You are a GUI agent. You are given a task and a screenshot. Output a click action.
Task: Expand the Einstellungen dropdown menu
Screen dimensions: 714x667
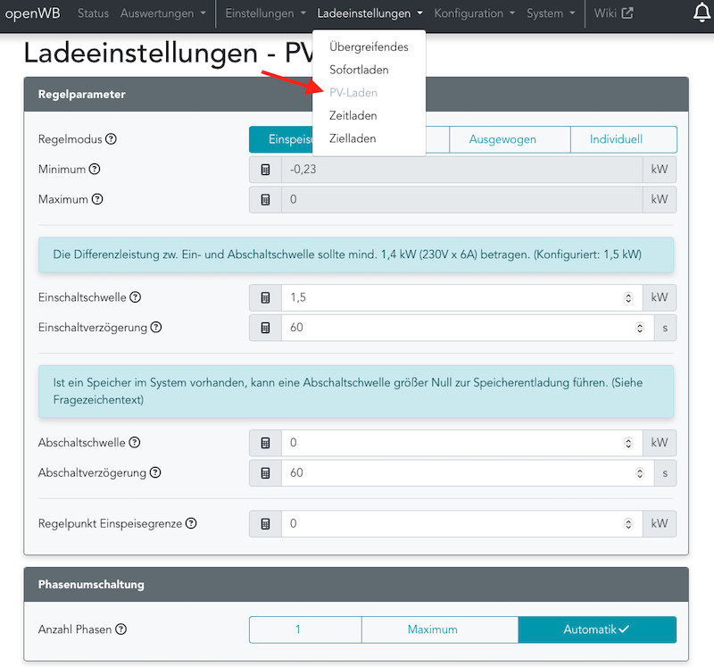tap(265, 13)
